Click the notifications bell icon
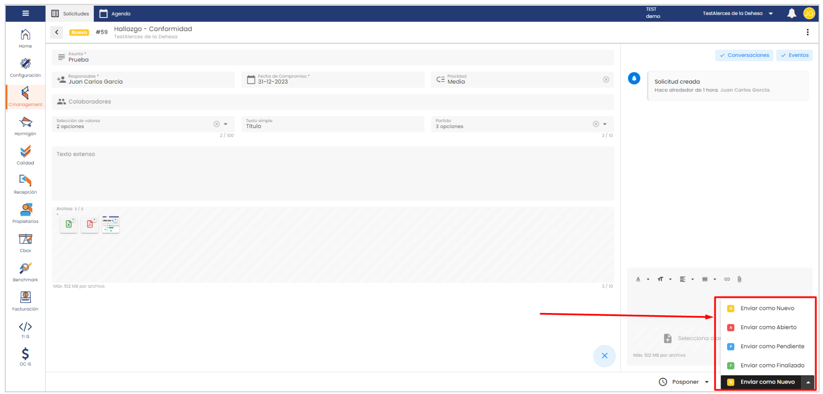 pyautogui.click(x=791, y=14)
